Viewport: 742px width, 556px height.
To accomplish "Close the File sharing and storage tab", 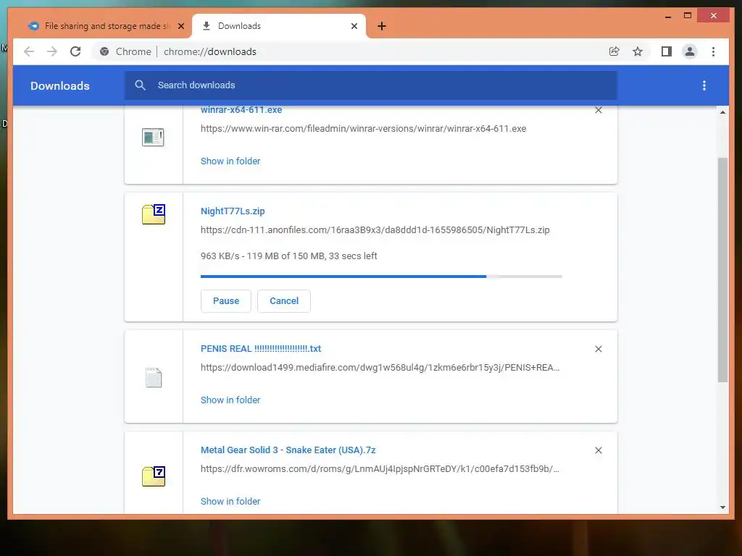I will point(180,26).
